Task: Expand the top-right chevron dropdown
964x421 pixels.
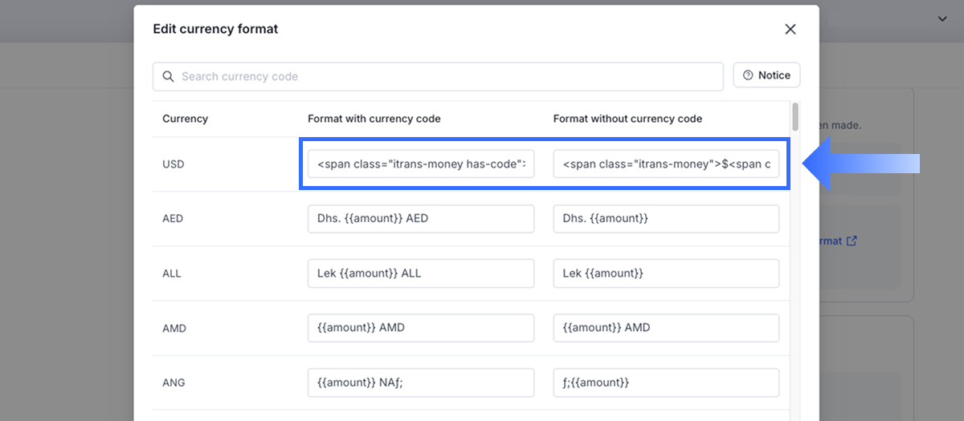Action: click(x=942, y=19)
